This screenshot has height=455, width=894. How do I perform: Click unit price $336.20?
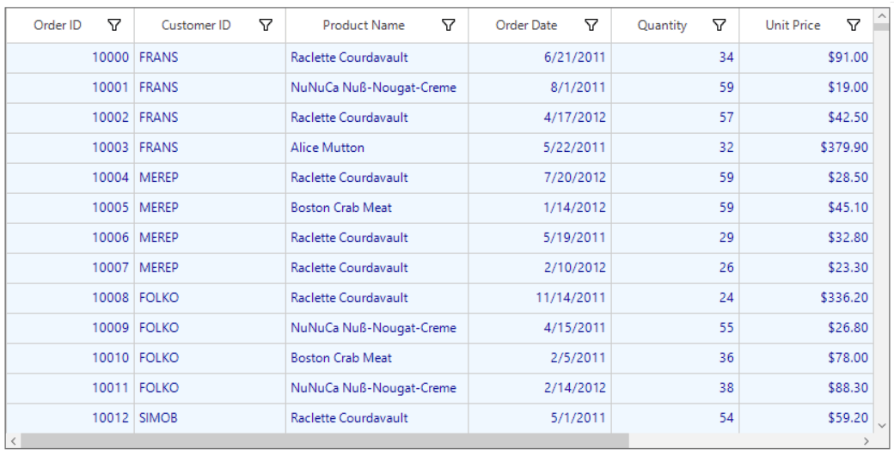(x=806, y=298)
